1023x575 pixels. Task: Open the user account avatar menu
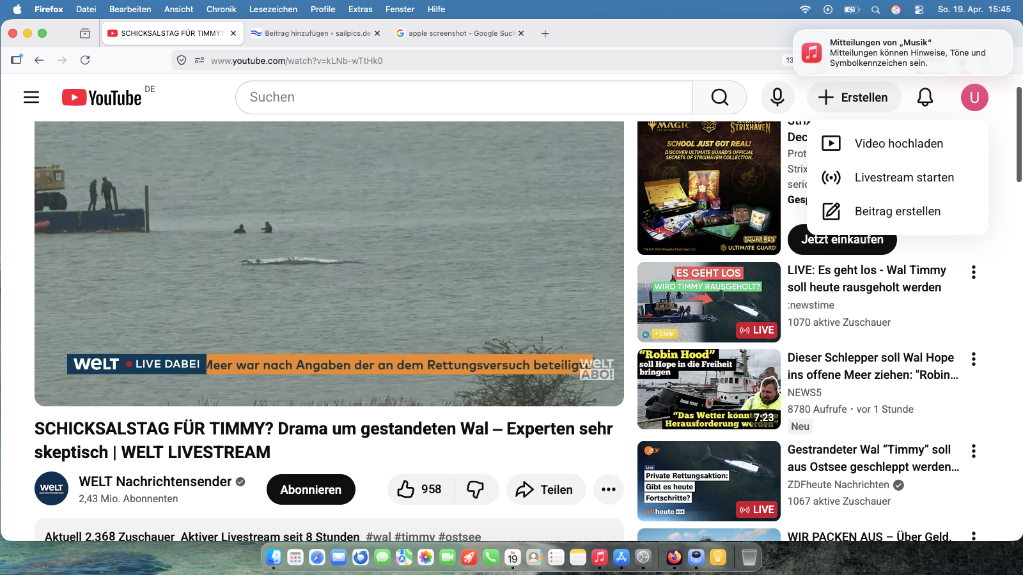pyautogui.click(x=974, y=97)
